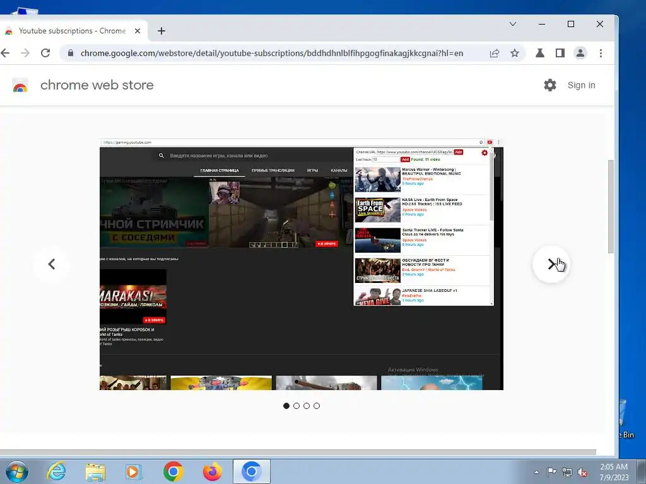The width and height of the screenshot is (646, 484).
Task: Launch Internet Explorer from taskbar
Action: point(56,471)
